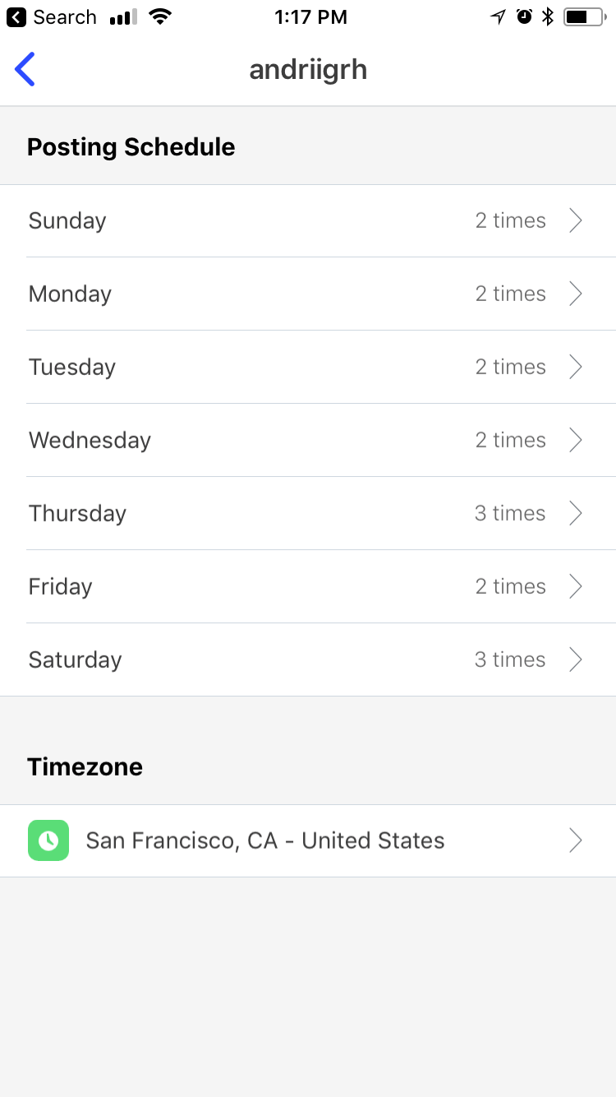Tap the status bar time 1:17 PM
Viewport: 616px width, 1097px height.
[310, 17]
